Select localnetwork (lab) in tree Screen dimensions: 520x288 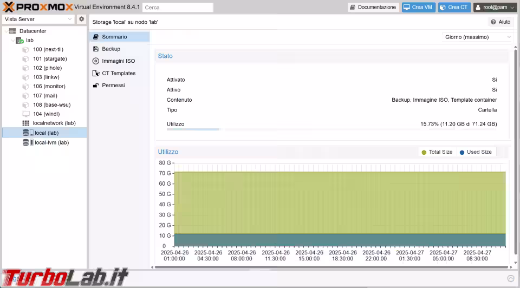(54, 123)
